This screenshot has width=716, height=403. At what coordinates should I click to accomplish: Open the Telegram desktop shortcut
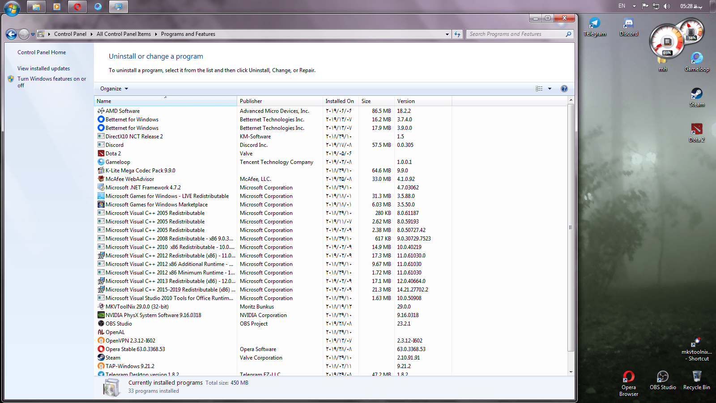595,26
